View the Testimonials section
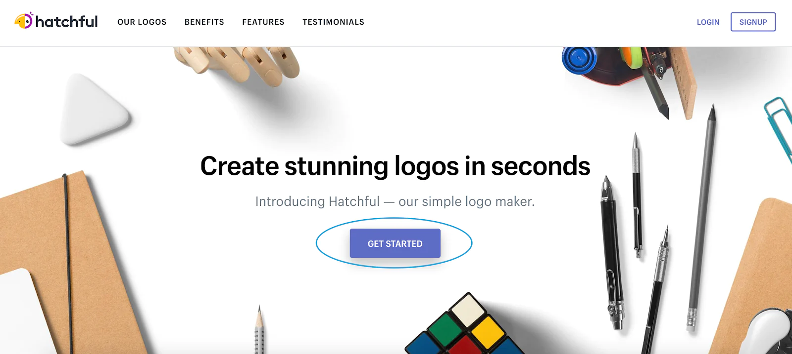Image resolution: width=792 pixels, height=354 pixels. pyautogui.click(x=334, y=22)
